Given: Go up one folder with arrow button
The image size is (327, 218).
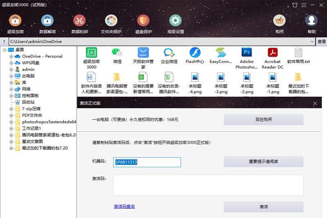Looking at the screenshot, I should (4, 42).
